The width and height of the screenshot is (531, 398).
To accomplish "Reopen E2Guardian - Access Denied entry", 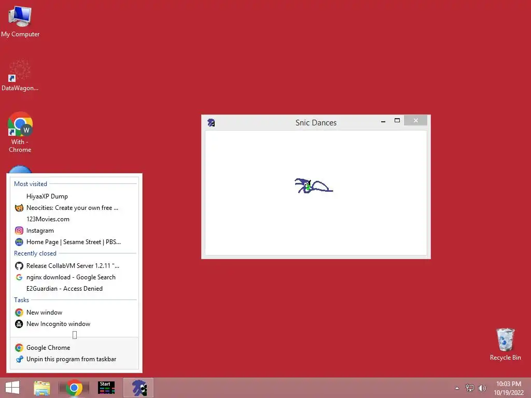I will pyautogui.click(x=75, y=289).
